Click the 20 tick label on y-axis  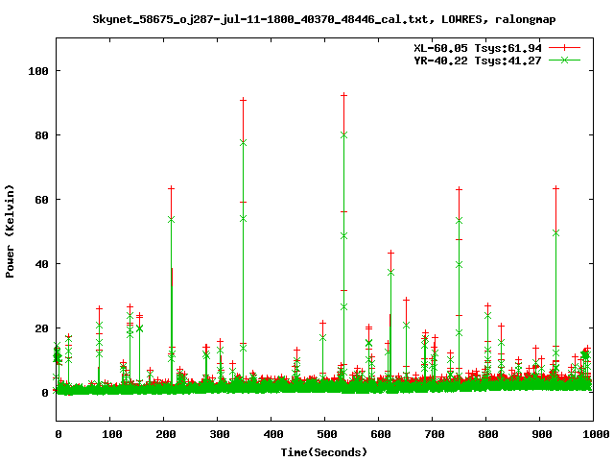pos(43,328)
